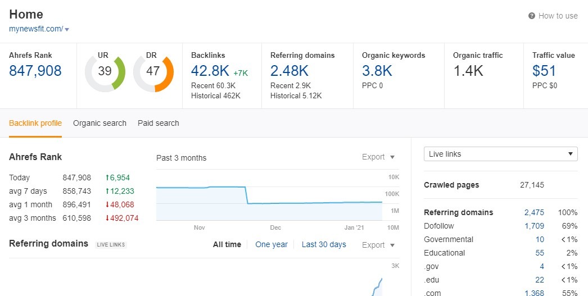This screenshot has width=588, height=296.
Task: Click the DR 47 donut gauge
Action: pyautogui.click(x=153, y=71)
